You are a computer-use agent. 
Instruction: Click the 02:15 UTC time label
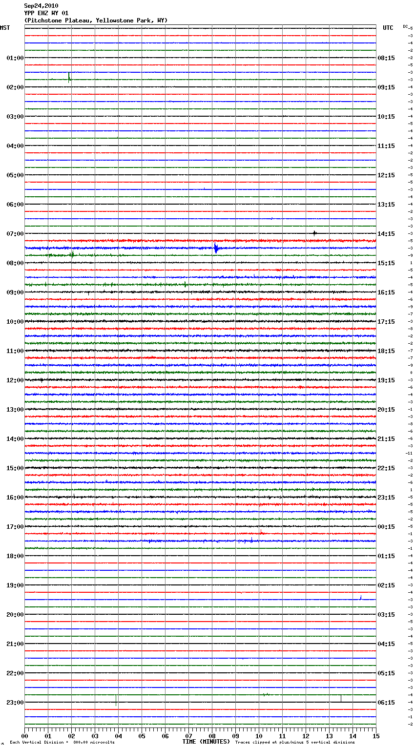[x=386, y=585]
